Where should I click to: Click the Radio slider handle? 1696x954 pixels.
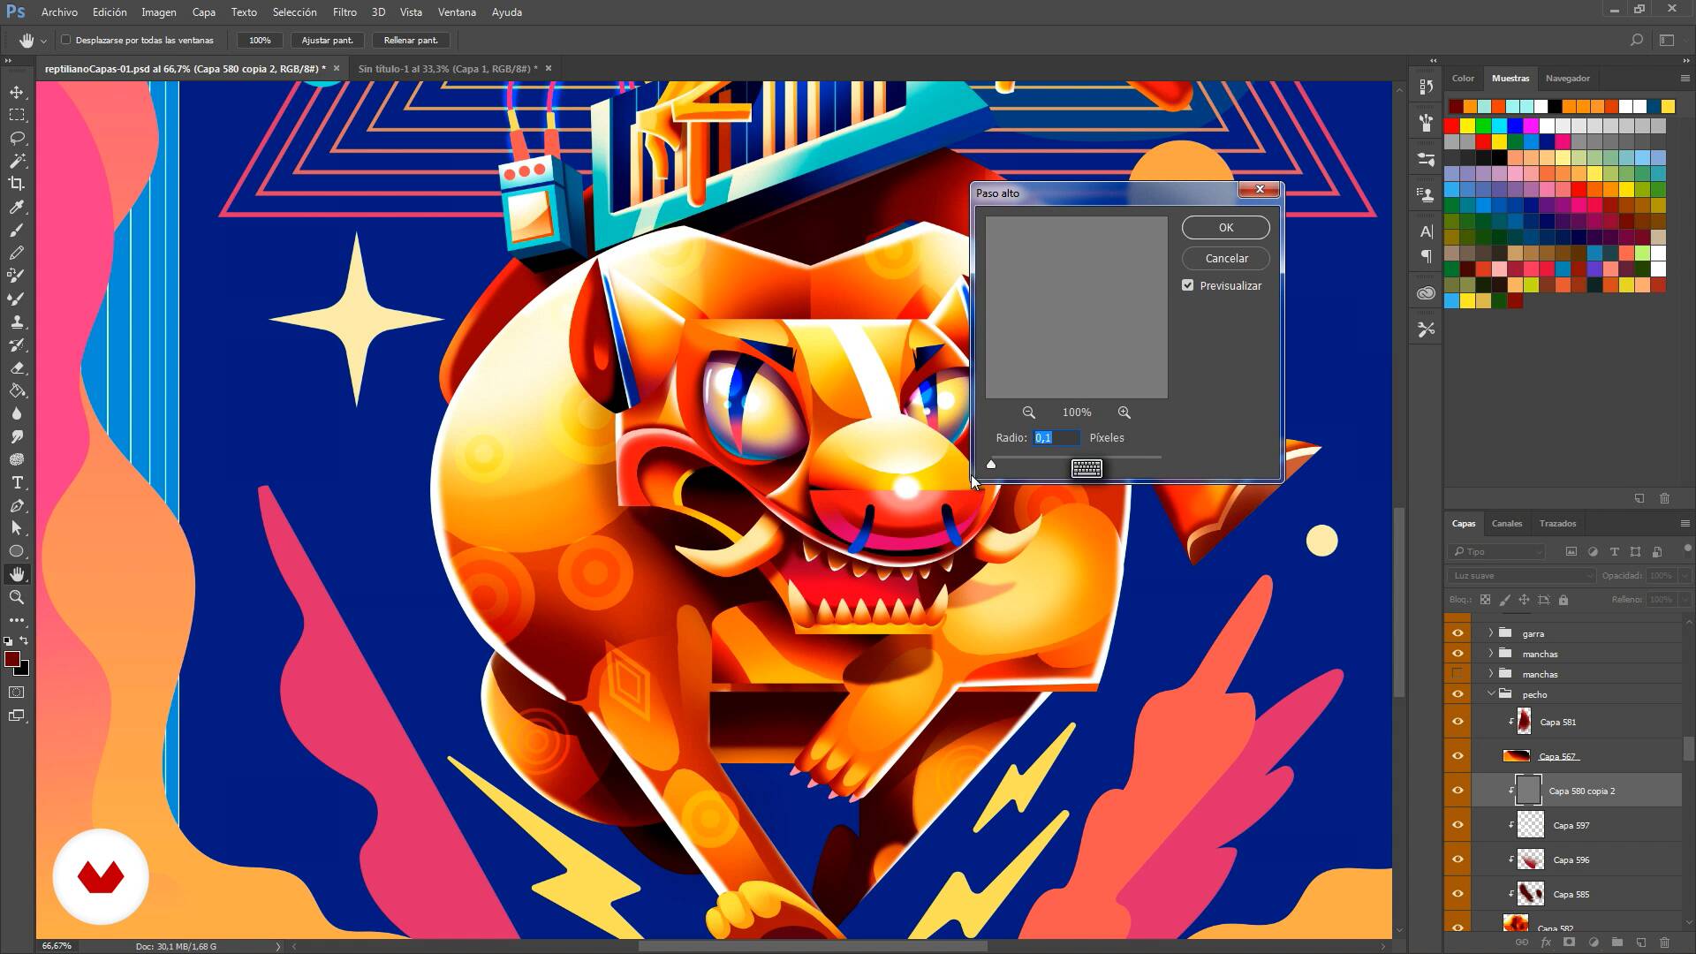click(991, 464)
